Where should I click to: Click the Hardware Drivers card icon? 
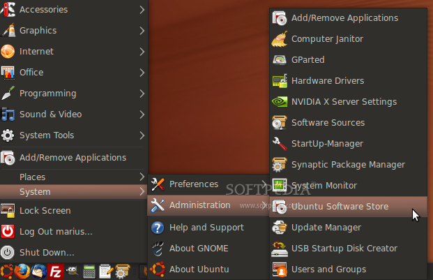[x=280, y=81]
